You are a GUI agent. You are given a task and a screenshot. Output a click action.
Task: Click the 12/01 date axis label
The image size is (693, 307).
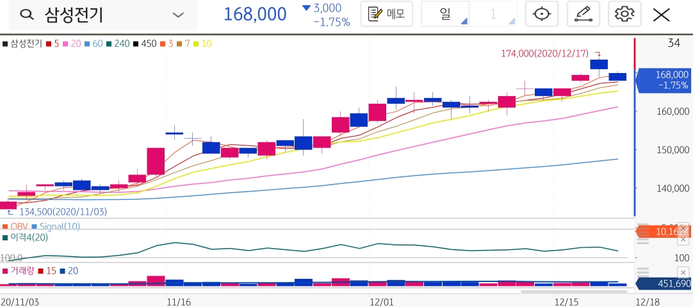[x=383, y=302]
